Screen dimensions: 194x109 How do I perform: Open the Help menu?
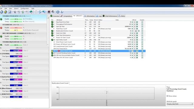coord(33,8)
